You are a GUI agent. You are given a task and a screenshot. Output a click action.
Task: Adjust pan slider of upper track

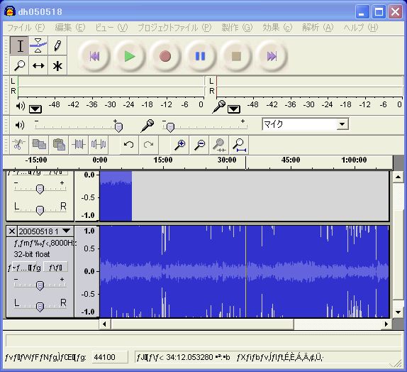[40, 210]
